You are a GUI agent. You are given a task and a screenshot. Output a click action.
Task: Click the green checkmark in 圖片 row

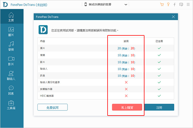pos(159,48)
